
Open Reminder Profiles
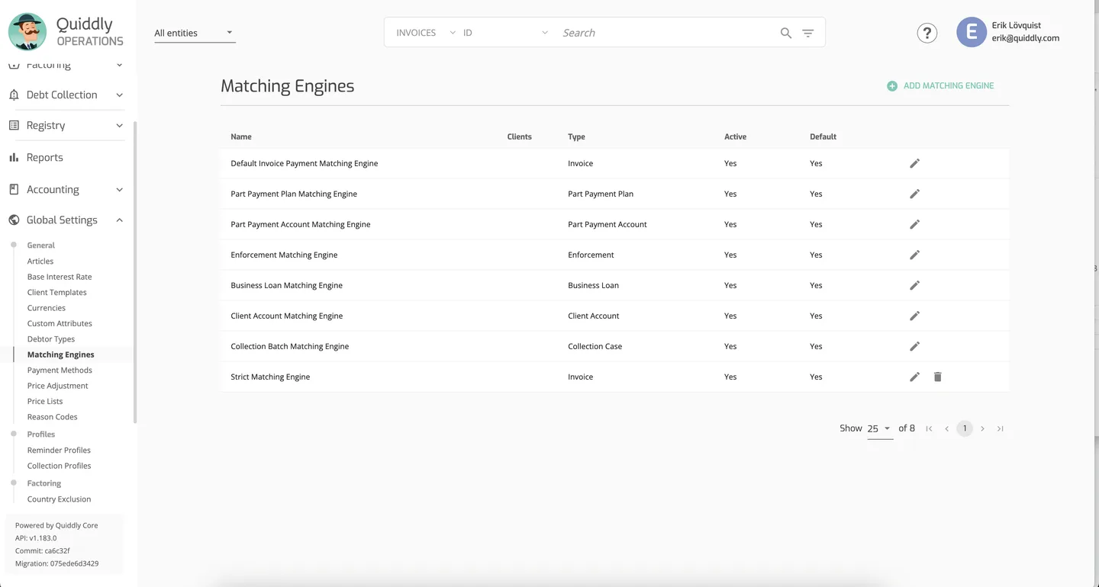(x=59, y=451)
